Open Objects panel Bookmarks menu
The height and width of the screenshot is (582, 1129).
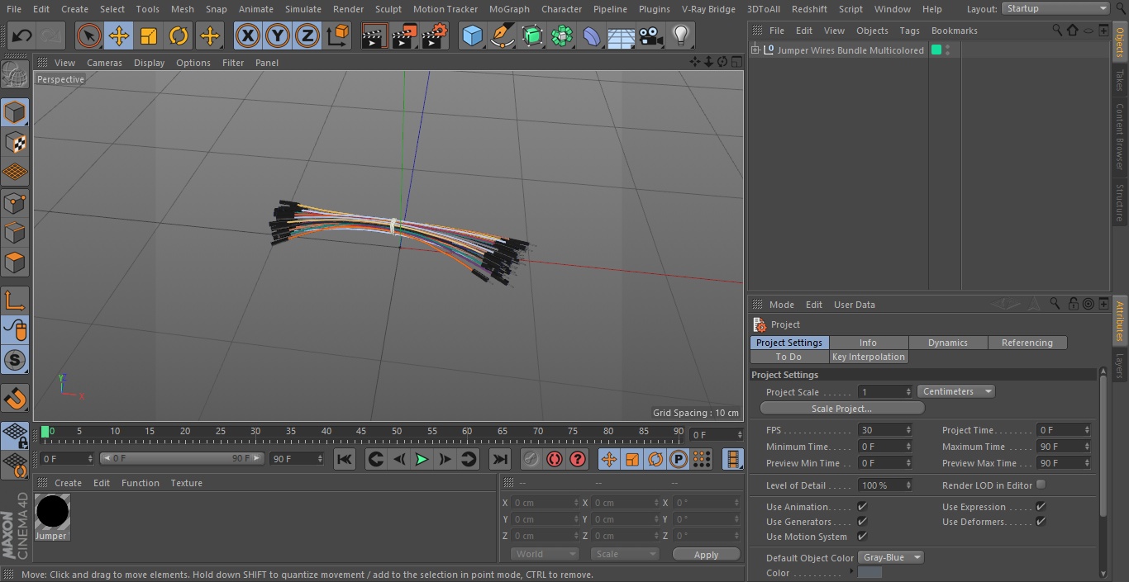(955, 31)
